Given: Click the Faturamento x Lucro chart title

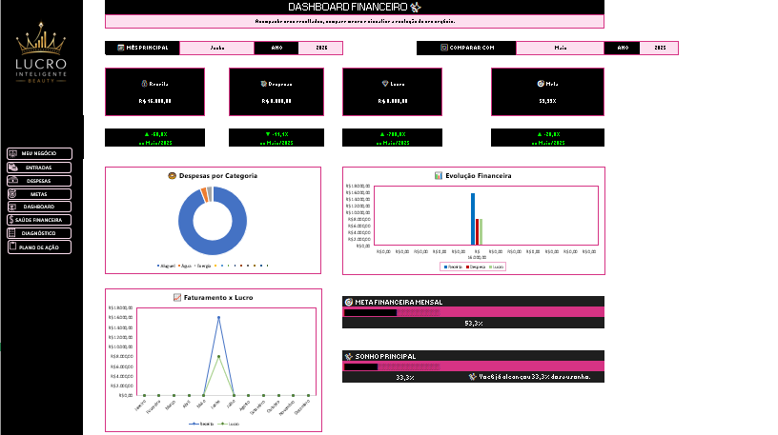Looking at the screenshot, I should pyautogui.click(x=218, y=297).
